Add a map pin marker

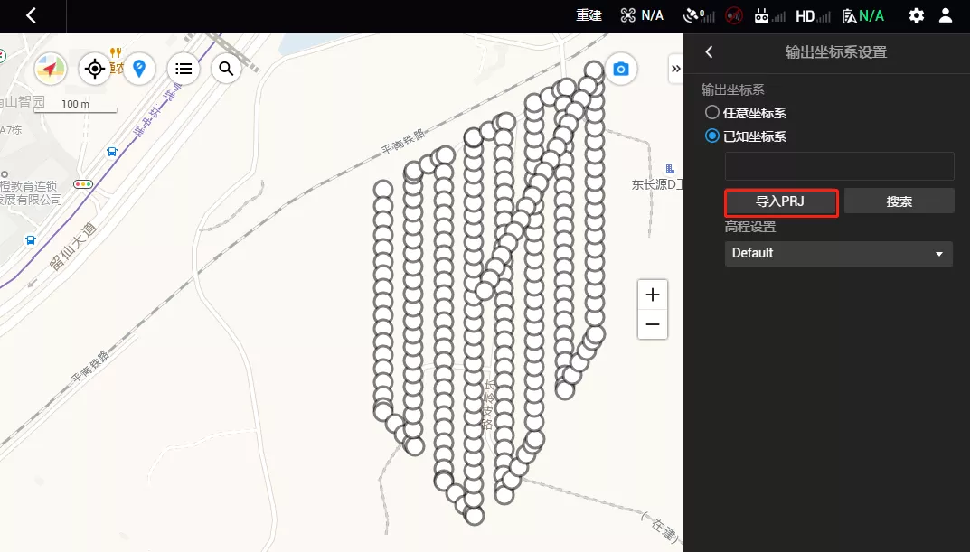click(139, 68)
